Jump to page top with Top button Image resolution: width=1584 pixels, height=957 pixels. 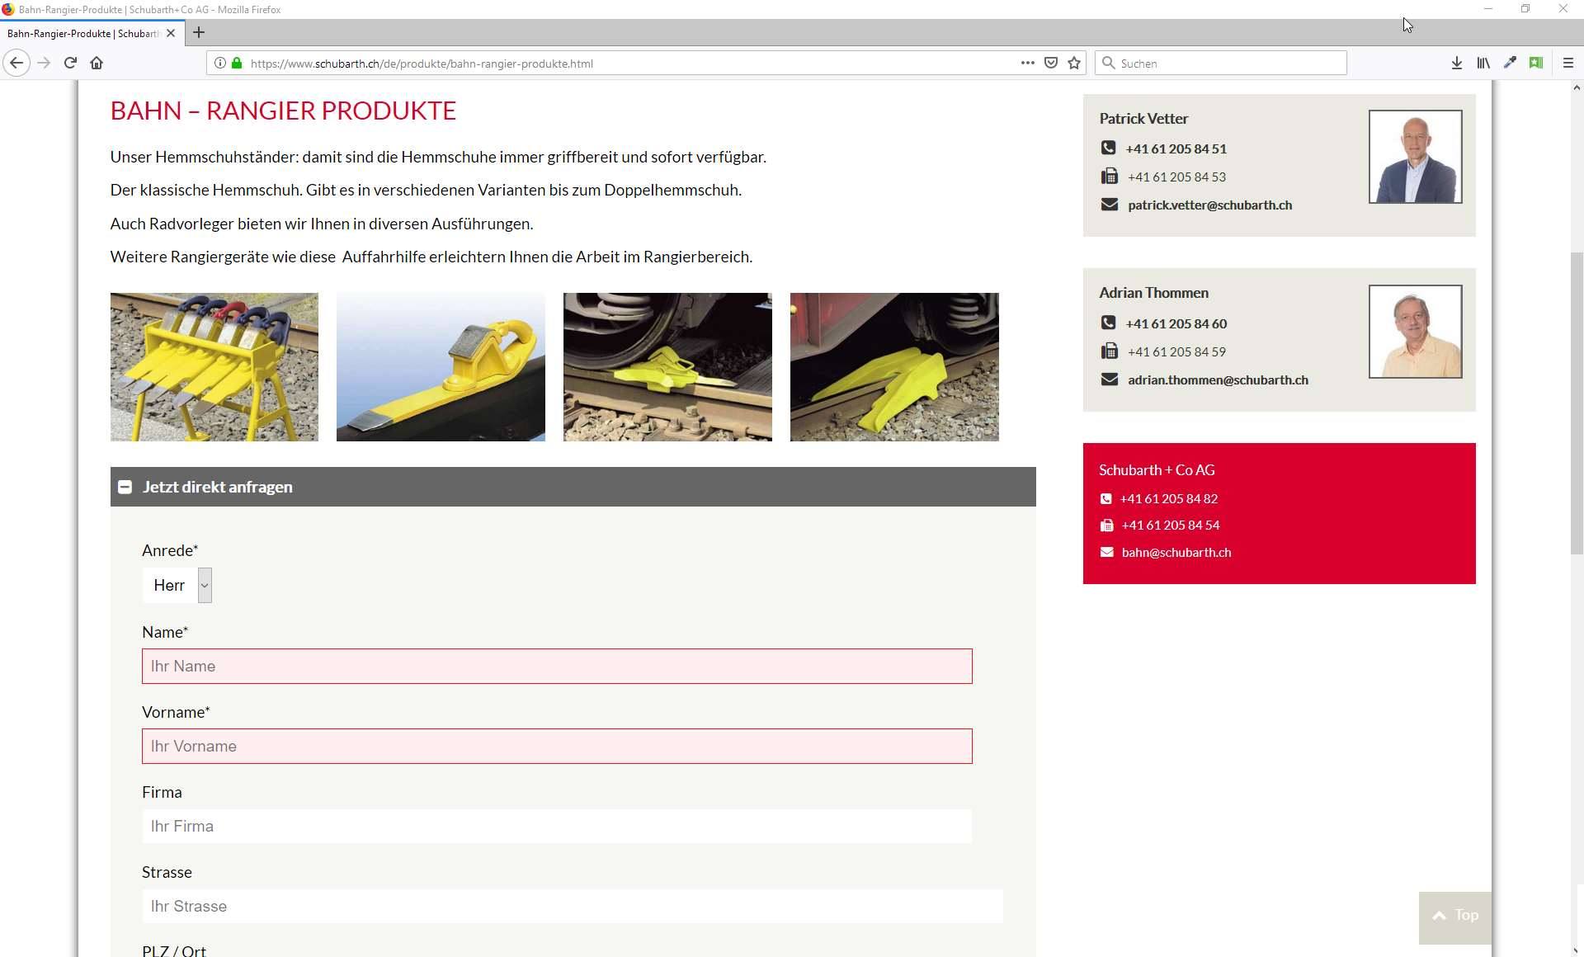(x=1455, y=917)
